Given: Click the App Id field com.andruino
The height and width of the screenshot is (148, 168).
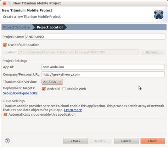Looking at the screenshot, I should point(103,67).
